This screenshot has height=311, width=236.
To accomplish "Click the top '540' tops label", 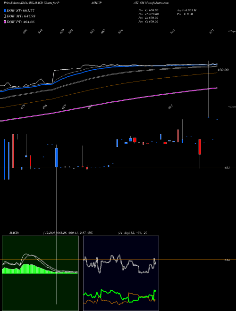I will point(41,32).
